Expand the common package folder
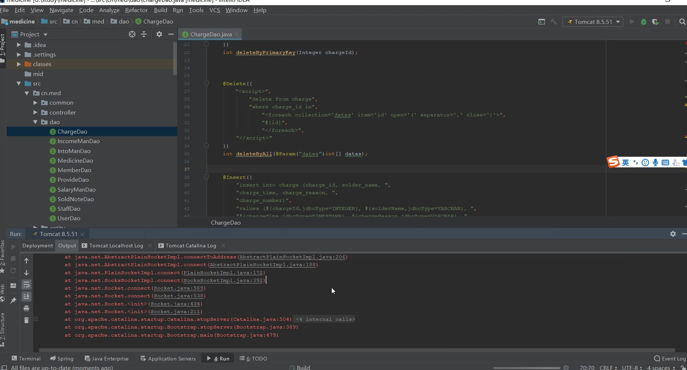 click(x=35, y=103)
